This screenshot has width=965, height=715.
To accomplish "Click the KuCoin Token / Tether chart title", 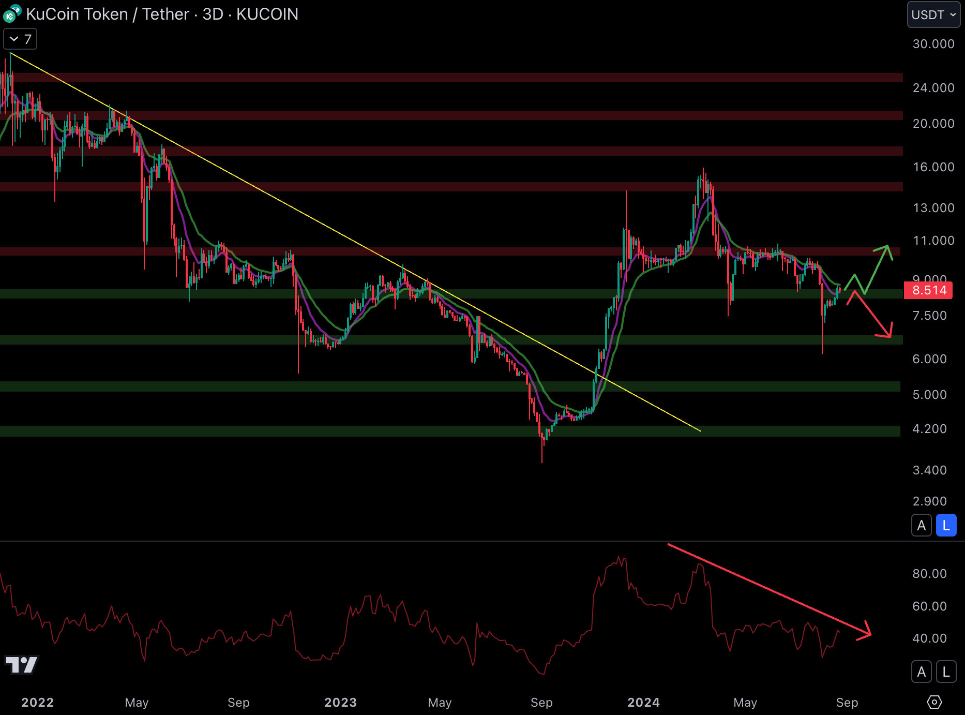I will [x=162, y=14].
